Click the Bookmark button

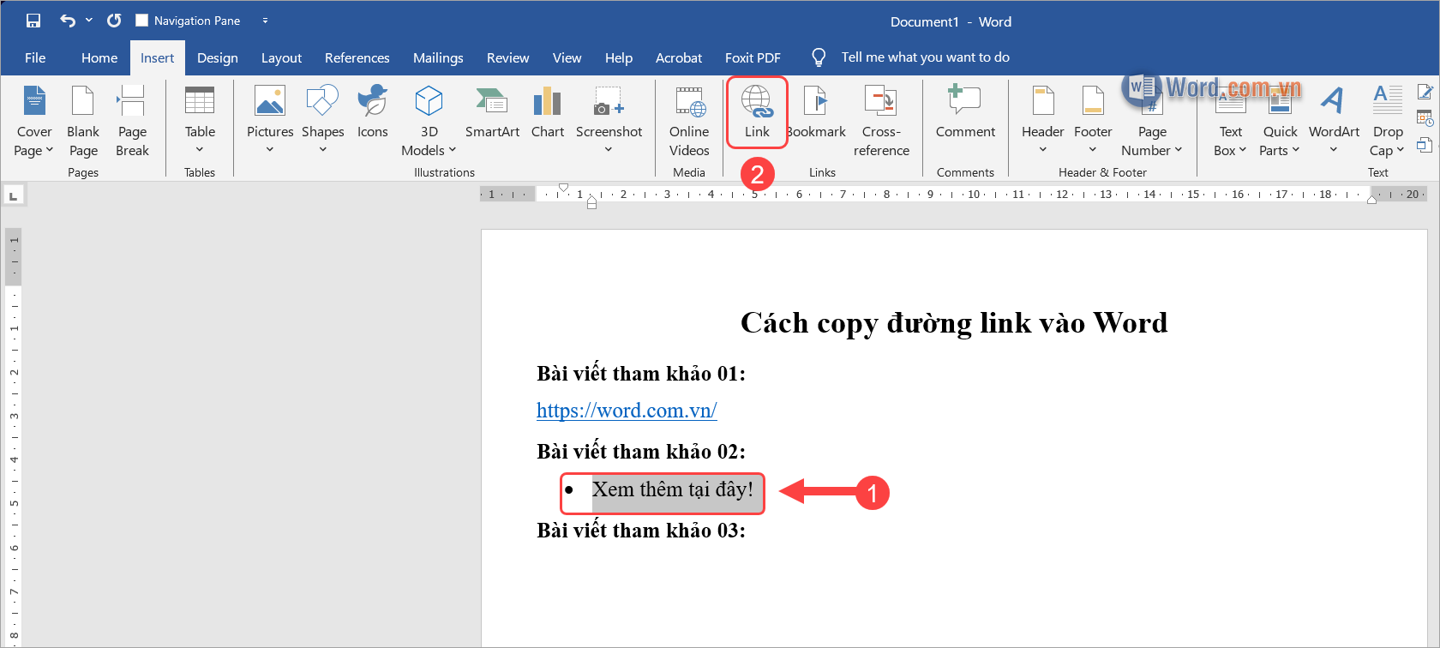(816, 111)
